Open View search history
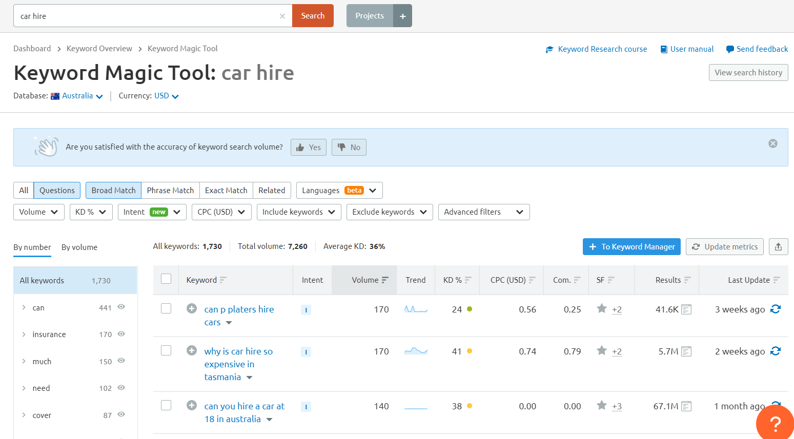Image resolution: width=794 pixels, height=439 pixels. click(748, 72)
